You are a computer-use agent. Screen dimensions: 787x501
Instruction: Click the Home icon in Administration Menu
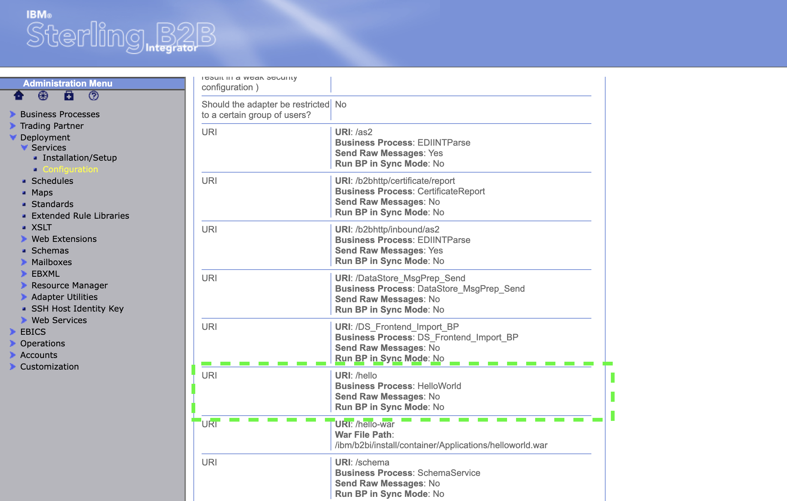click(18, 96)
